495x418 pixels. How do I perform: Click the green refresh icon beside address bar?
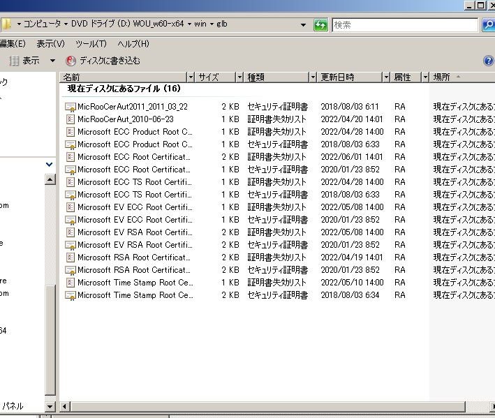click(320, 24)
